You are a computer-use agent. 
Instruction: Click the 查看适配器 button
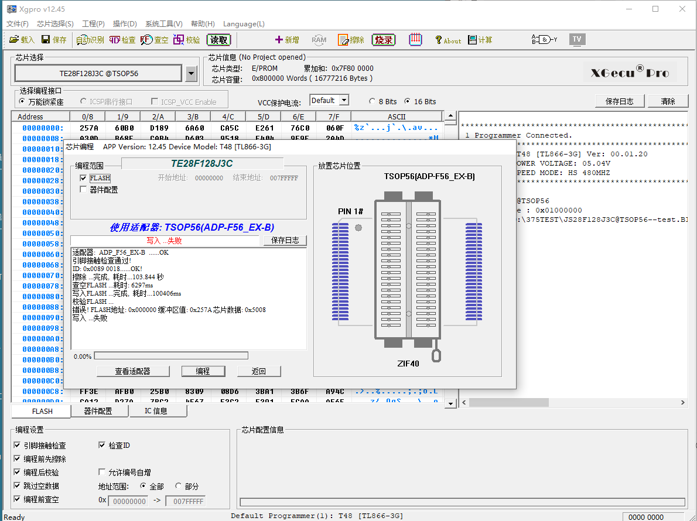point(133,371)
